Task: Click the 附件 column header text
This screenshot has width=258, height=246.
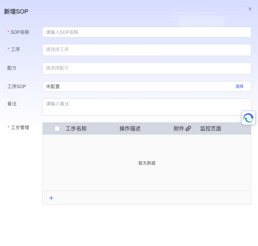Action: pos(179,128)
